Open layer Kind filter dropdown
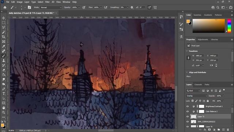 point(193,91)
